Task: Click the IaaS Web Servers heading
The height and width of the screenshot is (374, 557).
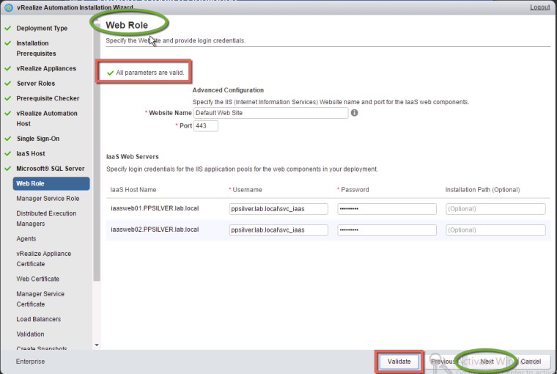Action: tap(133, 157)
